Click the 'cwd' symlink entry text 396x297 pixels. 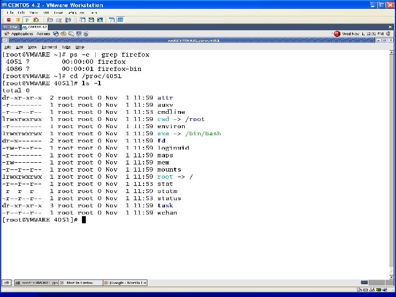point(163,119)
